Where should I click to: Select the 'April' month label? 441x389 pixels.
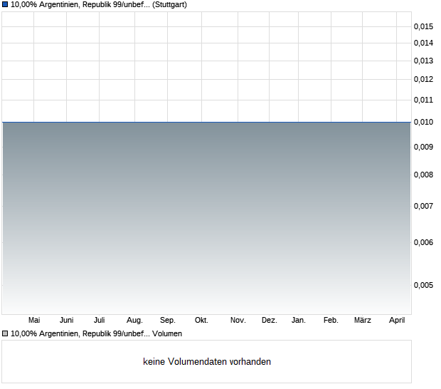(x=397, y=321)
